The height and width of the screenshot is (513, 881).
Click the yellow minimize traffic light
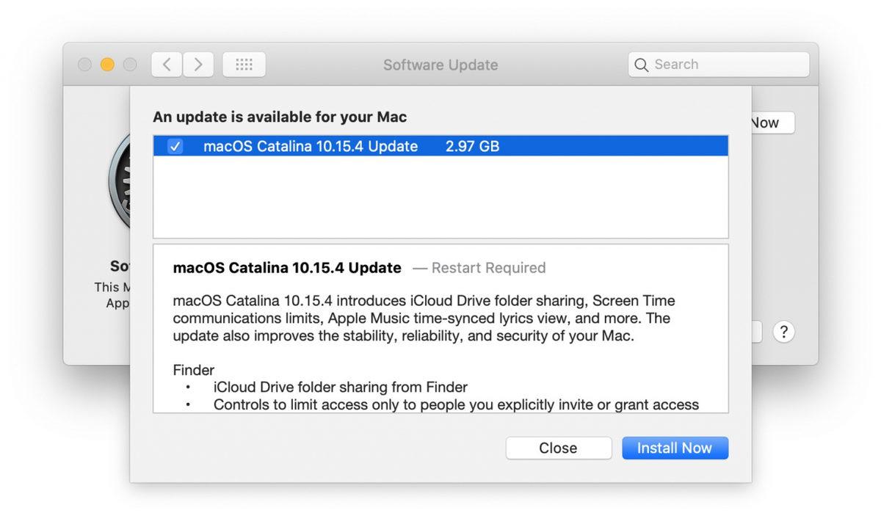(x=106, y=64)
